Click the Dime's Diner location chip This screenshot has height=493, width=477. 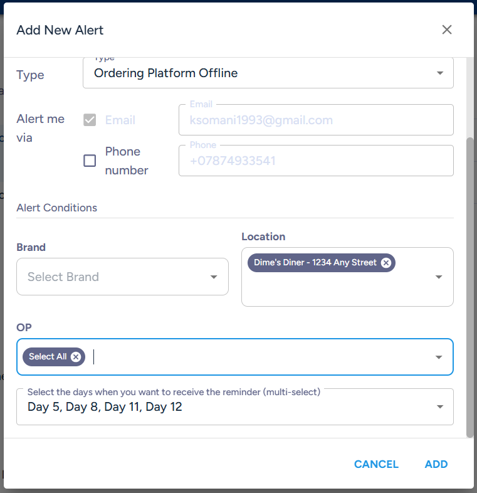tap(315, 263)
